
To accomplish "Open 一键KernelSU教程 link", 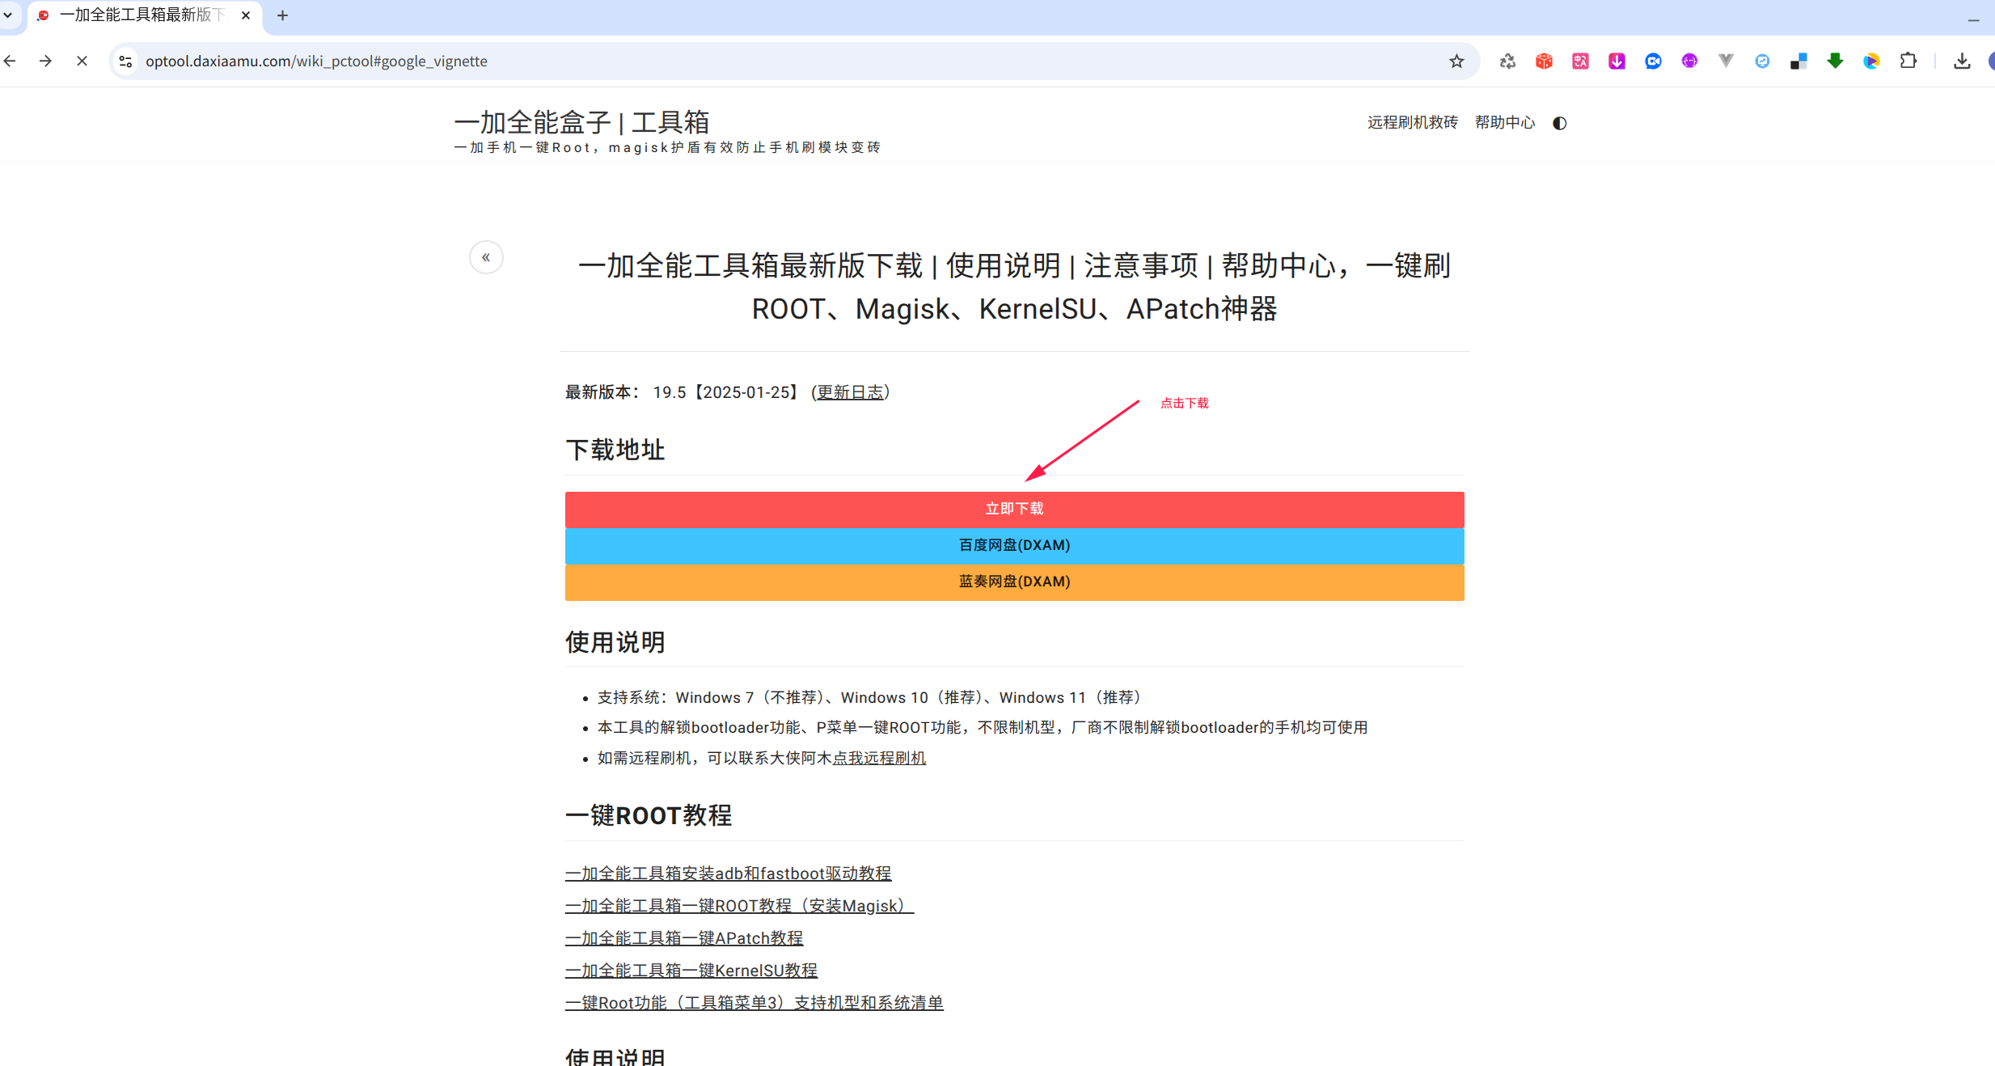I will tap(691, 971).
